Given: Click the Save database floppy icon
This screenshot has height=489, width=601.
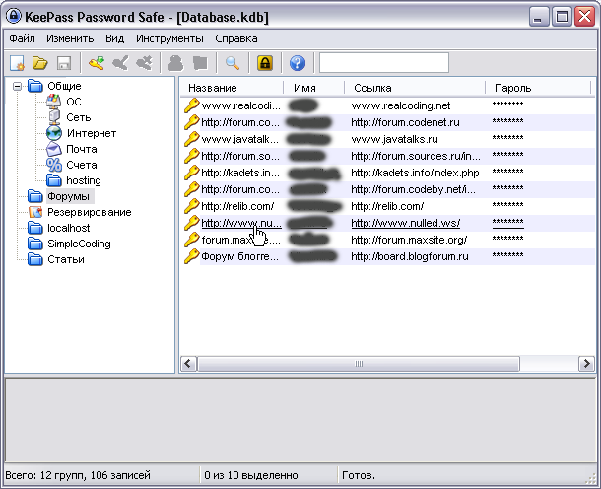Looking at the screenshot, I should 64,63.
